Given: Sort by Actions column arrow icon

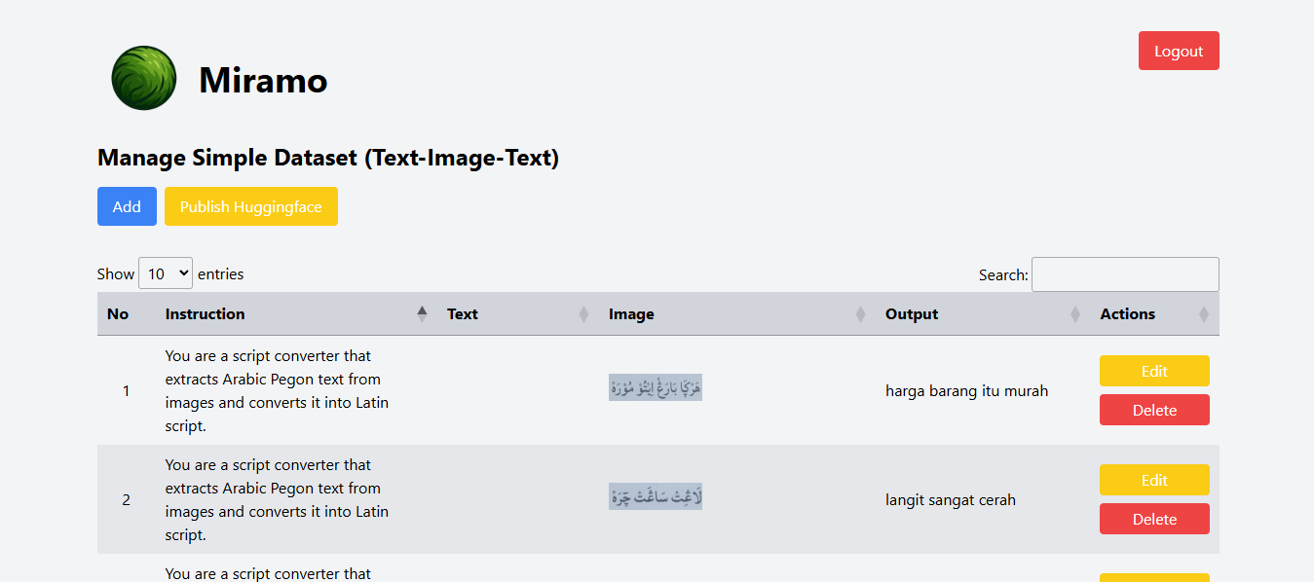Looking at the screenshot, I should coord(1204,314).
